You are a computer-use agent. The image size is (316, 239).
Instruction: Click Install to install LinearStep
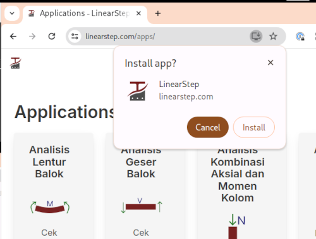[x=254, y=127]
